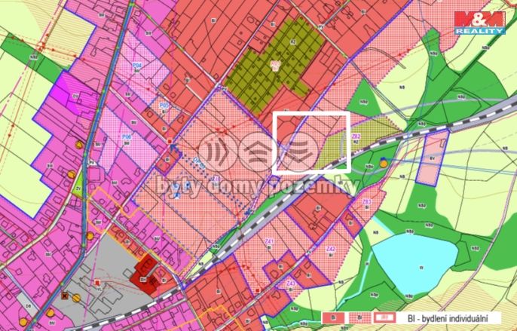Image resolution: width=517 pixels, height=331 pixels.
Task: Click the cross-hatched BI legend swatch
Action: [359, 317]
